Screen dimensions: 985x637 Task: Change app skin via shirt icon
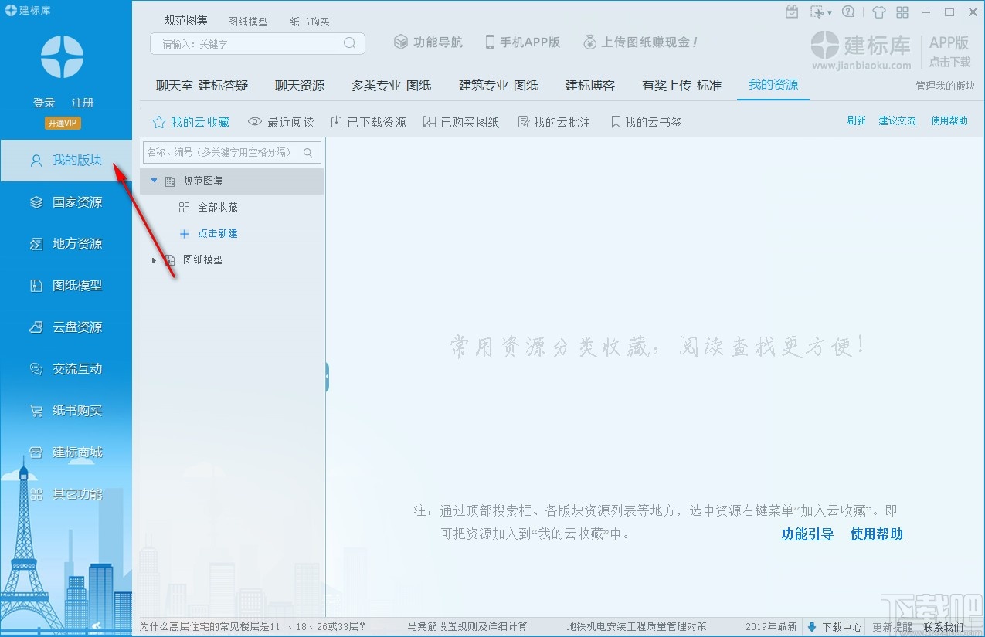(x=878, y=12)
